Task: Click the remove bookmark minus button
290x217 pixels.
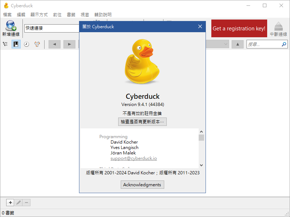Action: click(x=26, y=203)
